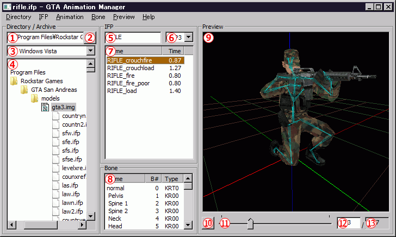Select gta3.img tree entry
Viewport: 396px width, 237px height.
[63, 107]
